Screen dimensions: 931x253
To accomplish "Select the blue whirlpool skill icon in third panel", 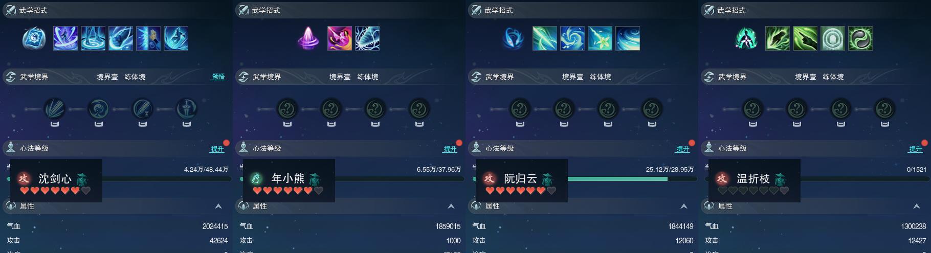I will [x=572, y=38].
